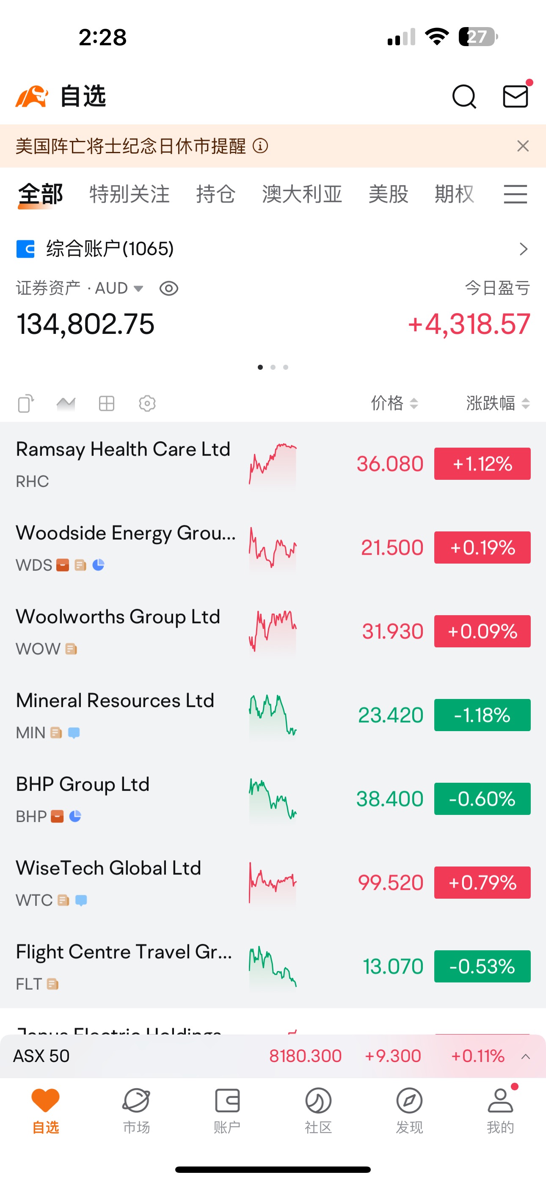This screenshot has height=1183, width=546.
Task: Expand the ASX 50 index bar
Action: pos(526,1057)
